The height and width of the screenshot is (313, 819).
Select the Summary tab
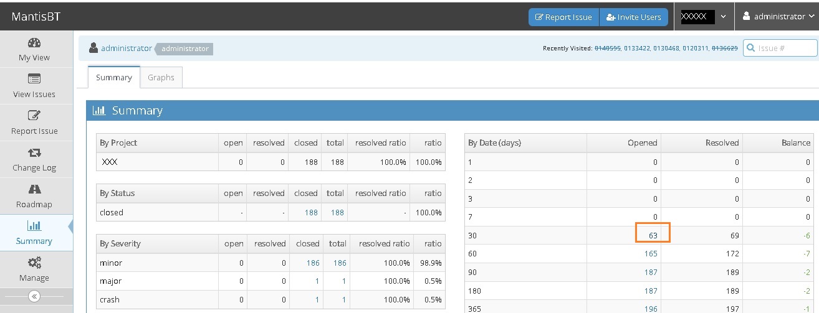click(113, 77)
